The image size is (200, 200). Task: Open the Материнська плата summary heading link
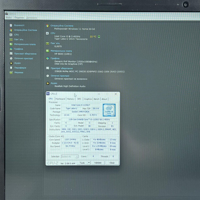(61, 51)
